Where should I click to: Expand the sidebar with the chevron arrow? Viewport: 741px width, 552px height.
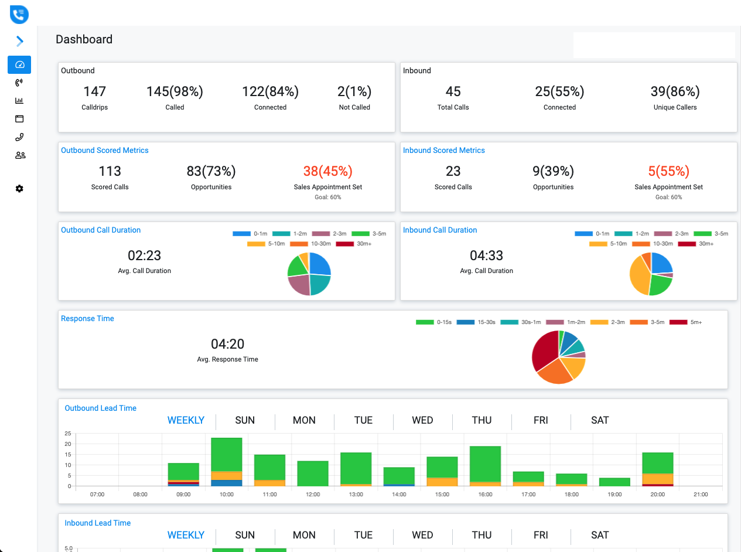(20, 41)
